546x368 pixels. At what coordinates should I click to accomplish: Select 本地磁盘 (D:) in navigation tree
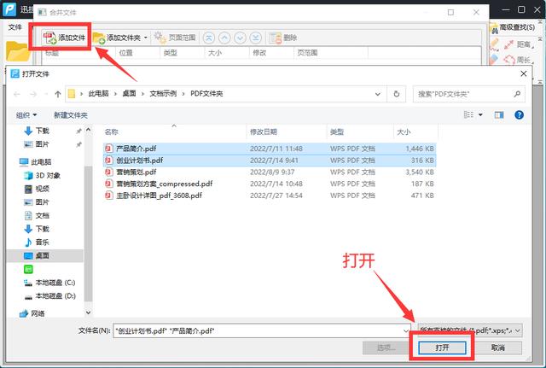(x=49, y=296)
